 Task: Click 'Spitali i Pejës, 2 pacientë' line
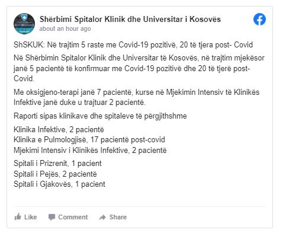pos(55,174)
